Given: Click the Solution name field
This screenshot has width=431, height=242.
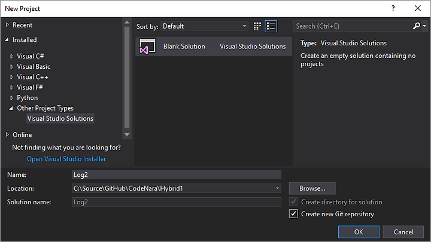Looking at the screenshot, I should [177, 202].
